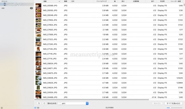This screenshot has width=185, height=109.
Task: Sort by シャッター速度 column header
Action: [x=176, y=1]
